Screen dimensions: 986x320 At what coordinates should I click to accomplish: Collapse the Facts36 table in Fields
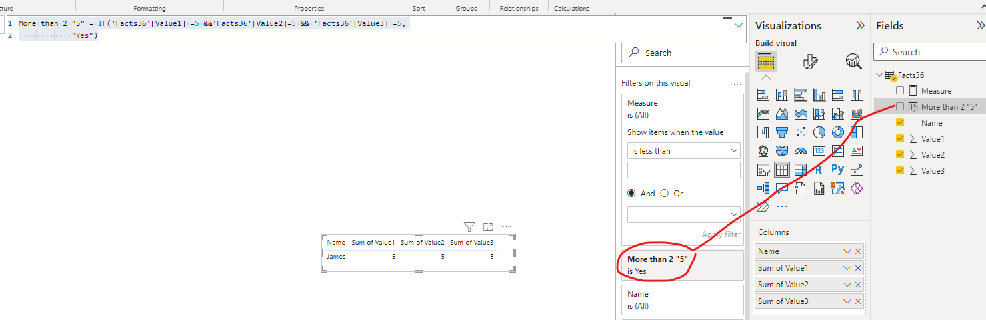pos(879,75)
